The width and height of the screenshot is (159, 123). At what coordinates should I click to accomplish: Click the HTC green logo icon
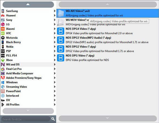tap(3, 33)
